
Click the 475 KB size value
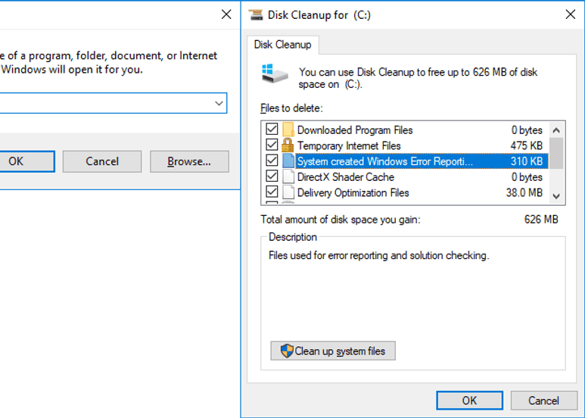(527, 145)
